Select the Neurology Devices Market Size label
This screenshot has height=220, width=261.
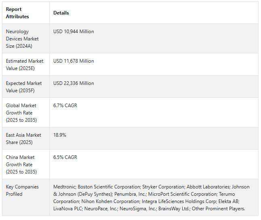(x=22, y=39)
